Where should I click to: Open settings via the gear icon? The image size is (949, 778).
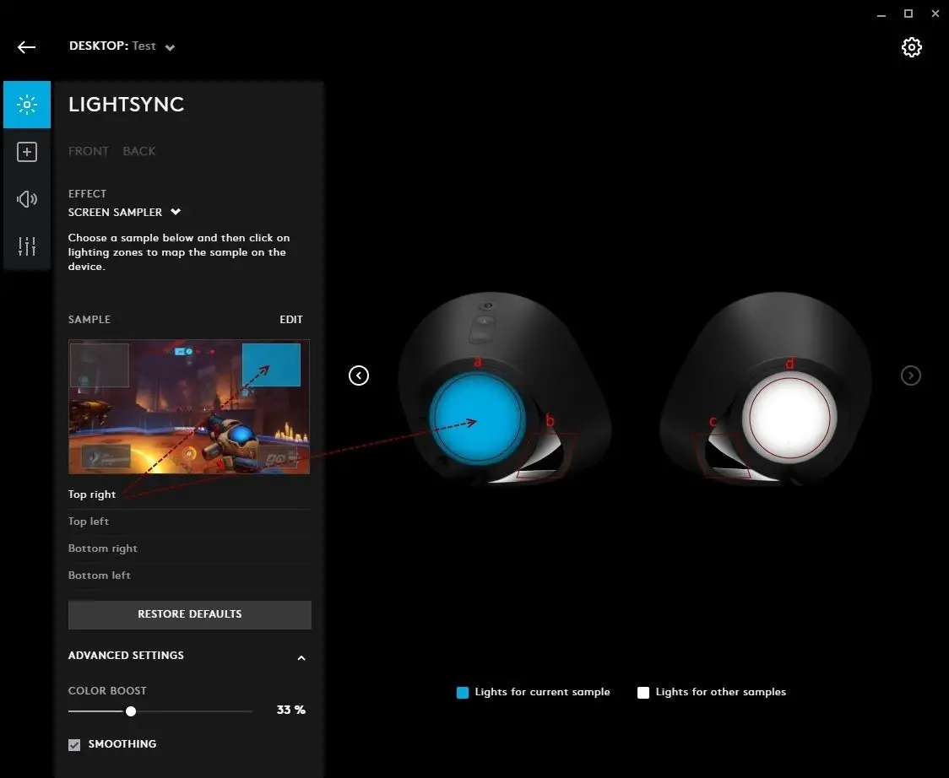tap(912, 47)
